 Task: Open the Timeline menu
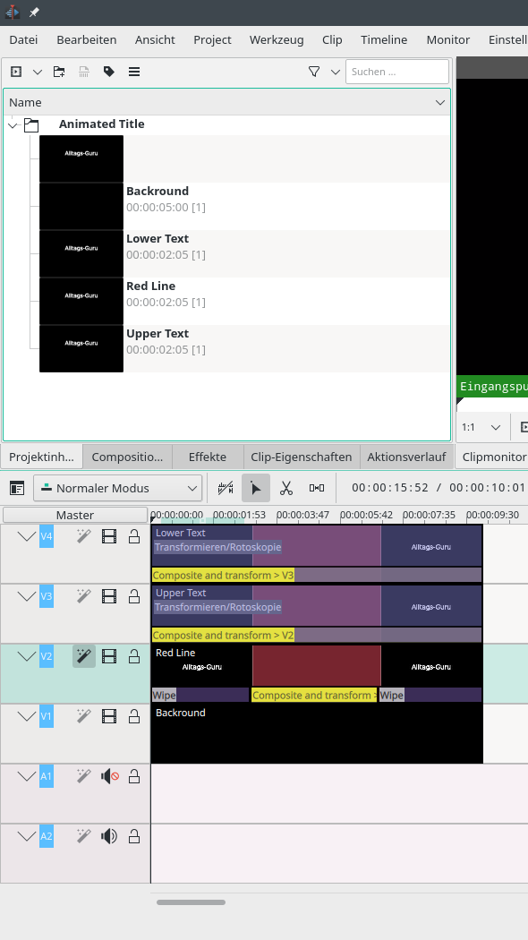click(384, 40)
